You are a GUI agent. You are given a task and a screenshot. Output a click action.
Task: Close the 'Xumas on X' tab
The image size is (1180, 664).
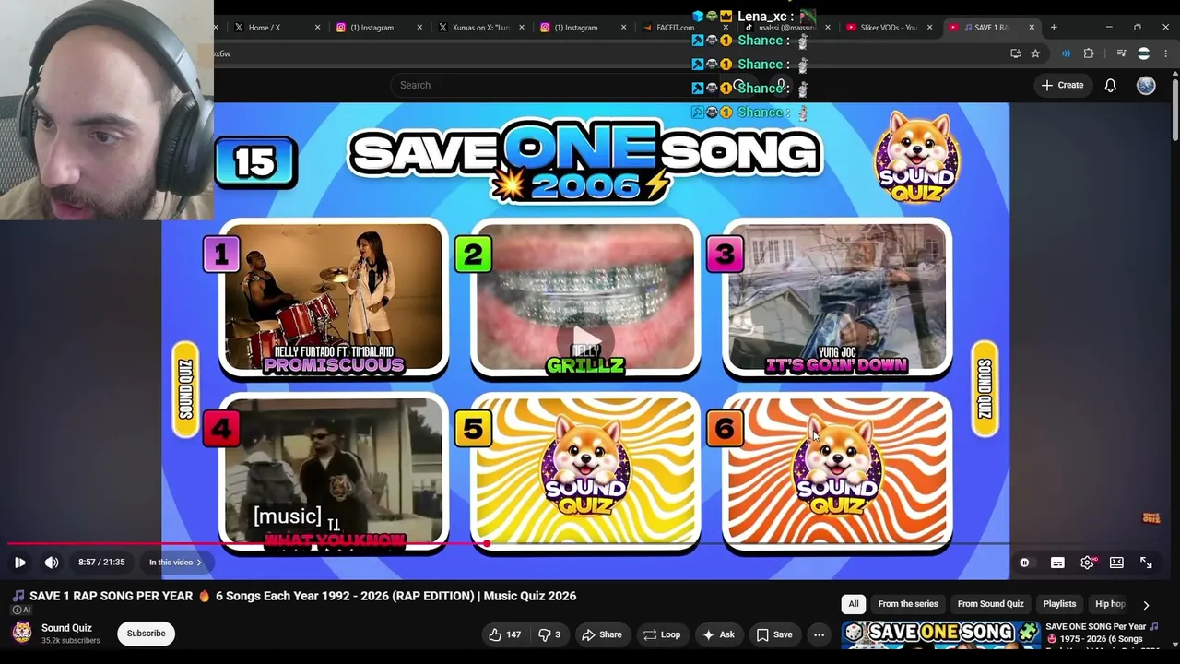click(522, 28)
